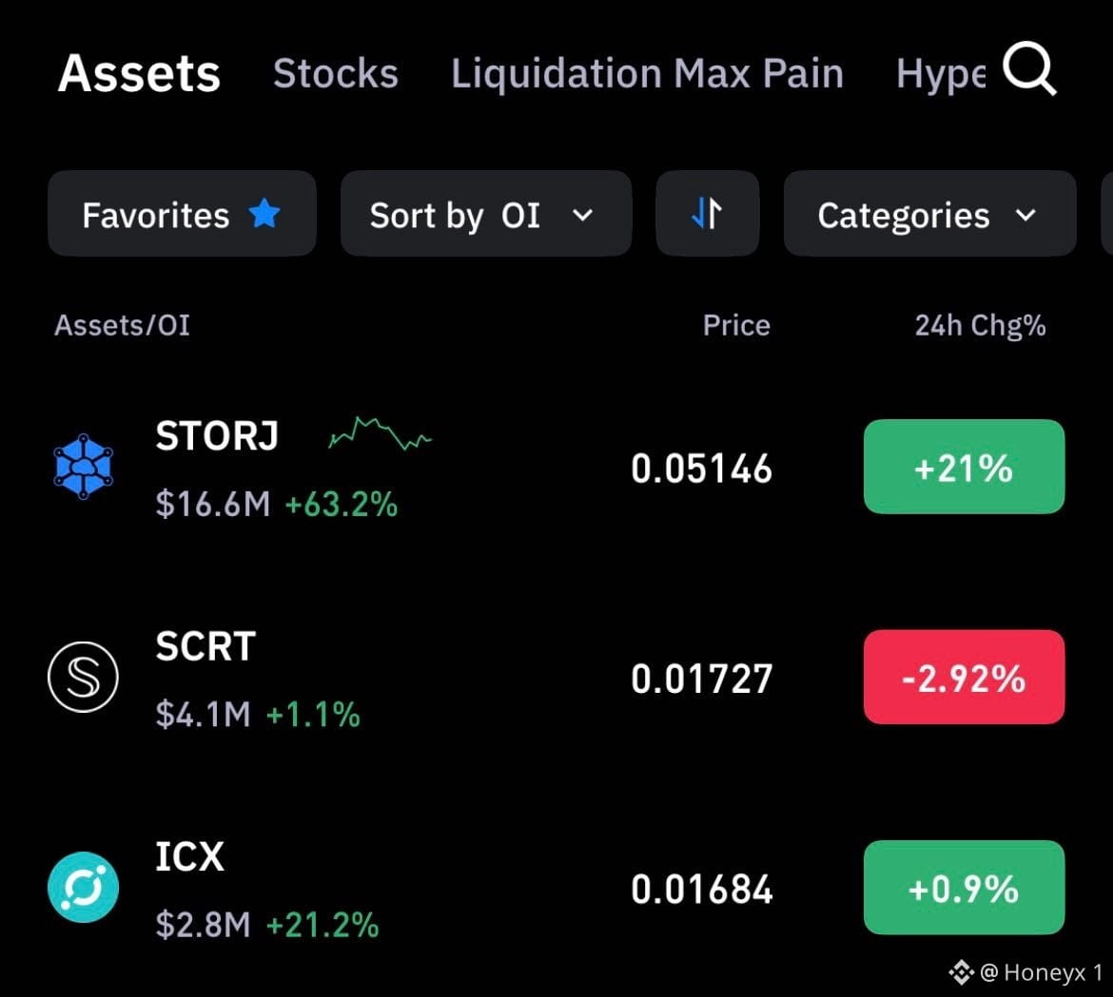Click the STORJ blue hexagon logo
The width and height of the screenshot is (1113, 997).
tap(83, 467)
